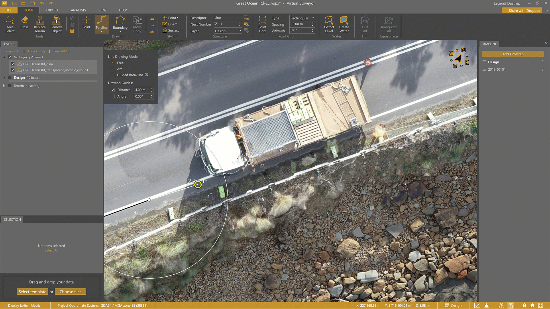This screenshot has width=550, height=309.
Task: Open the Layer Design dropdown
Action: click(x=228, y=31)
